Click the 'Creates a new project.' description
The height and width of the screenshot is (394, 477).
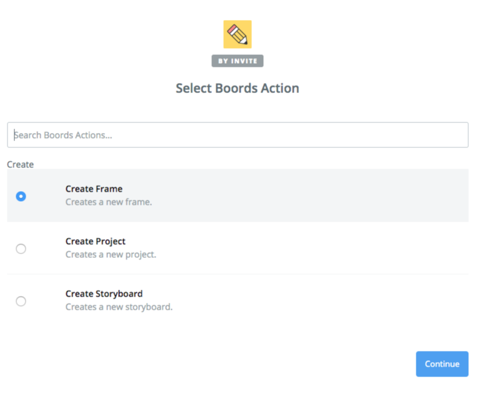(x=111, y=255)
